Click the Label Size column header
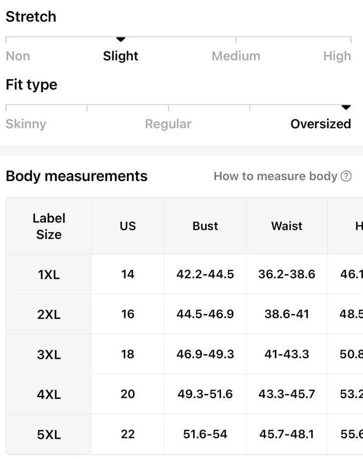The image size is (363, 459). 49,226
